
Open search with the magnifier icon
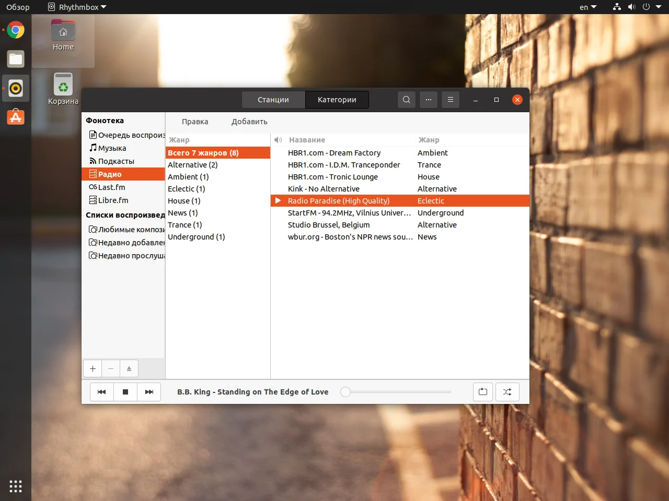(x=406, y=99)
